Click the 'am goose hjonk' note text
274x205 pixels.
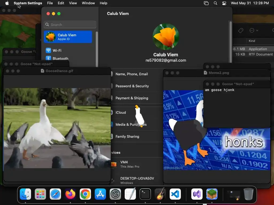[220, 90]
